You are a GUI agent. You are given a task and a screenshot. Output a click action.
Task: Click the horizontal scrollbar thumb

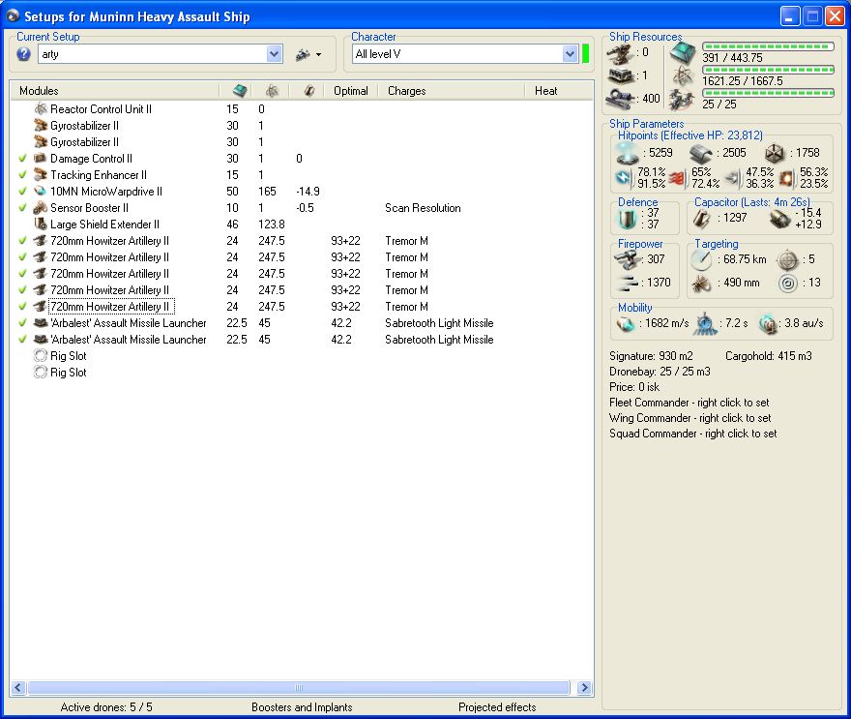pos(299,687)
